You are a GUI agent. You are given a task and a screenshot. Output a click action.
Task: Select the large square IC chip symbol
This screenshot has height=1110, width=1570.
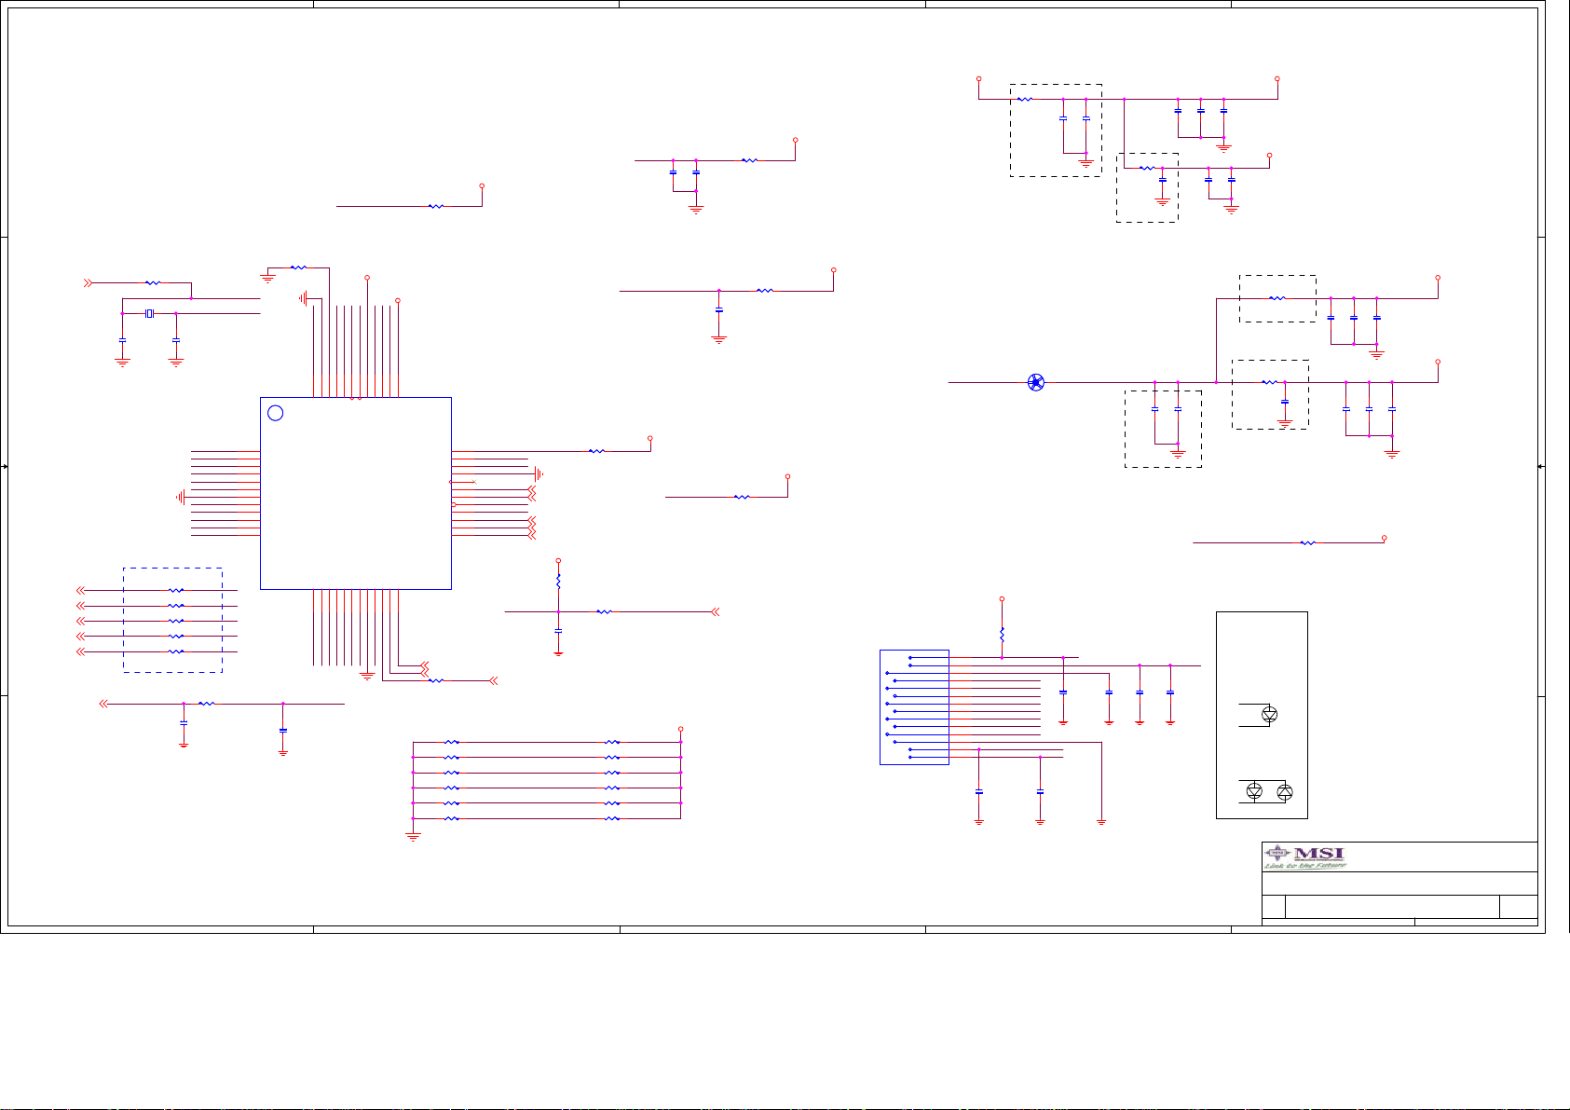coord(356,493)
